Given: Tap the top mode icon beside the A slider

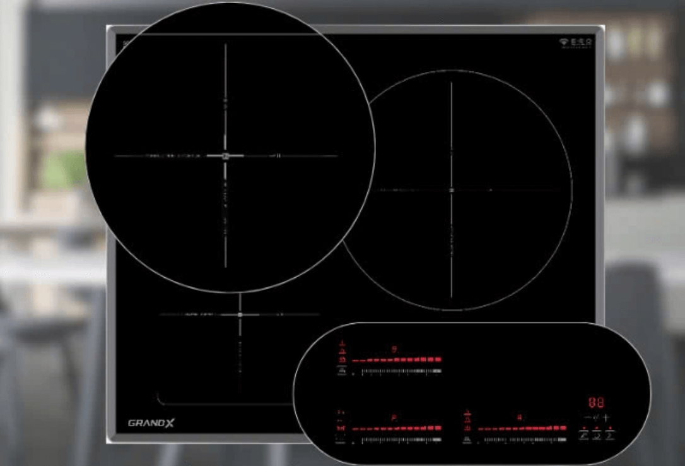Looking at the screenshot, I should coord(467,414).
